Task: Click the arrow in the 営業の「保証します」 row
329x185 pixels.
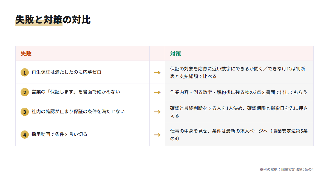Action: [157, 92]
